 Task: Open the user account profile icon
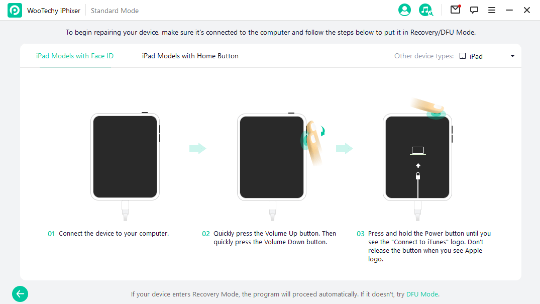(404, 10)
